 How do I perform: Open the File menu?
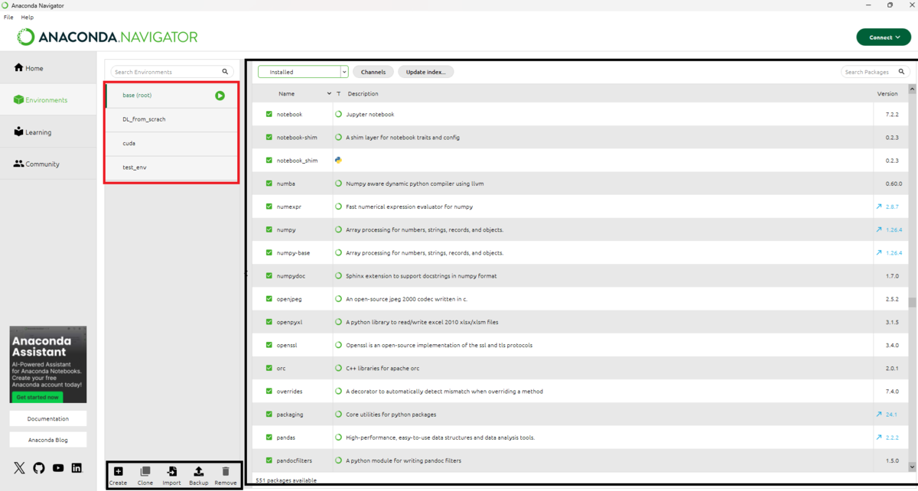tap(8, 17)
